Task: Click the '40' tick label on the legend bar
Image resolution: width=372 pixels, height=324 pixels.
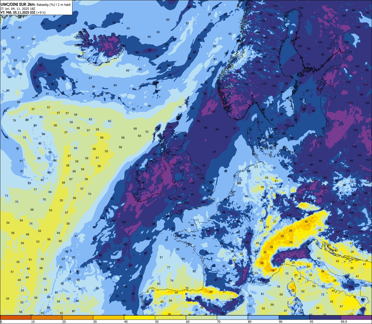Action: coord(126,321)
